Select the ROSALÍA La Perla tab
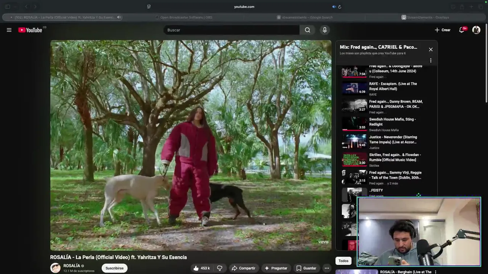Screen dimensions: 488x274 click(x=63, y=17)
